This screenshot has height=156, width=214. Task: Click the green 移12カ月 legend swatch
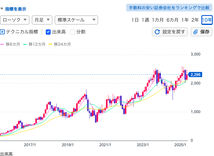(25, 45)
